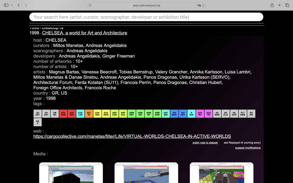Show the tab overview icon
Screen dimensions: 293x183
(x=287, y=5)
